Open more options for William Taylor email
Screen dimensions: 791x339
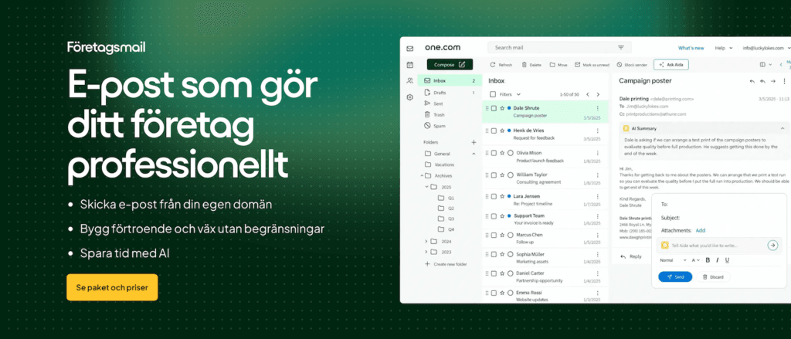point(598,175)
